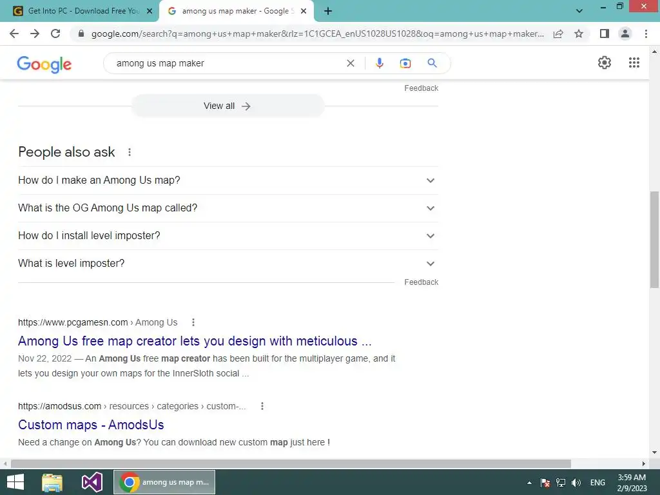Viewport: 660px width, 495px height.
Task: Close the Get Into PC tab
Action: [150, 11]
